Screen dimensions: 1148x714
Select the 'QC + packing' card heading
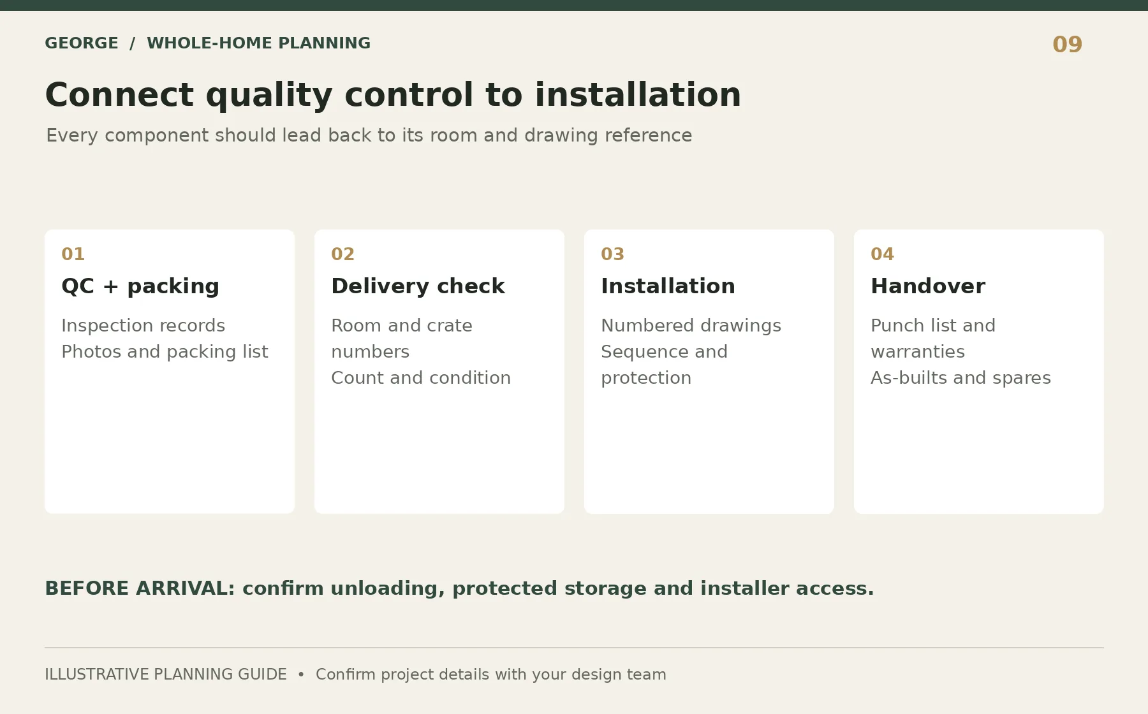140,287
